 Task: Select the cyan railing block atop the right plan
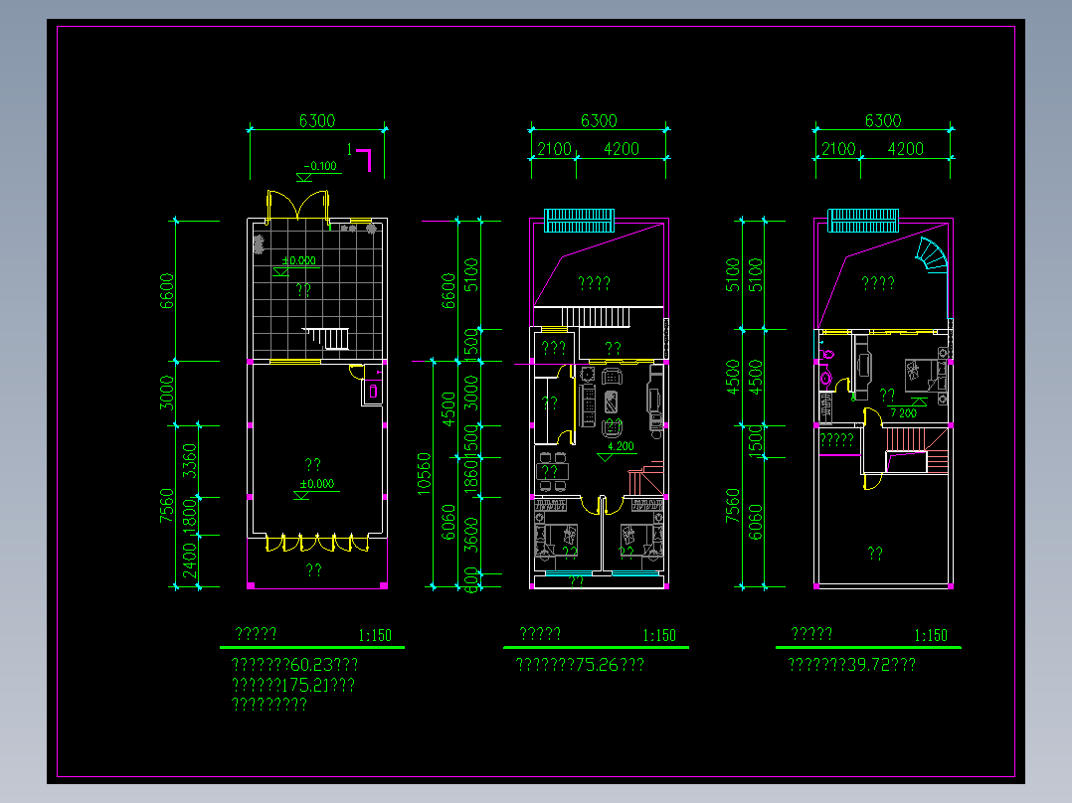[x=863, y=221]
